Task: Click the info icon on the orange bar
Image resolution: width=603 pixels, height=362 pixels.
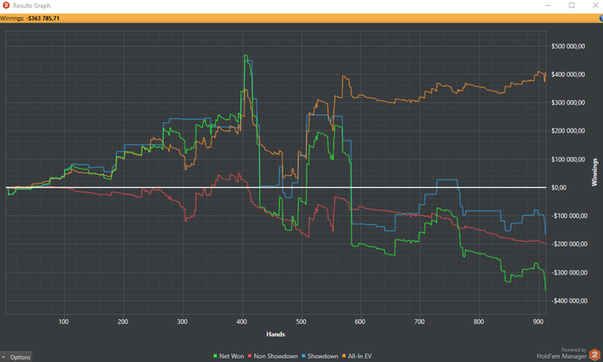Action: pos(601,18)
